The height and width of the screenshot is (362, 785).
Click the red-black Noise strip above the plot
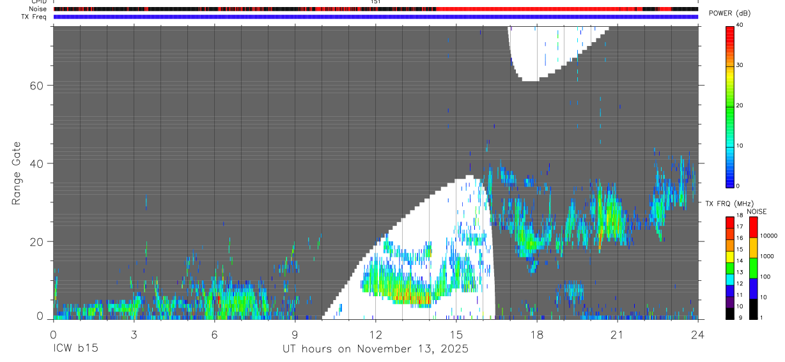(x=376, y=9)
